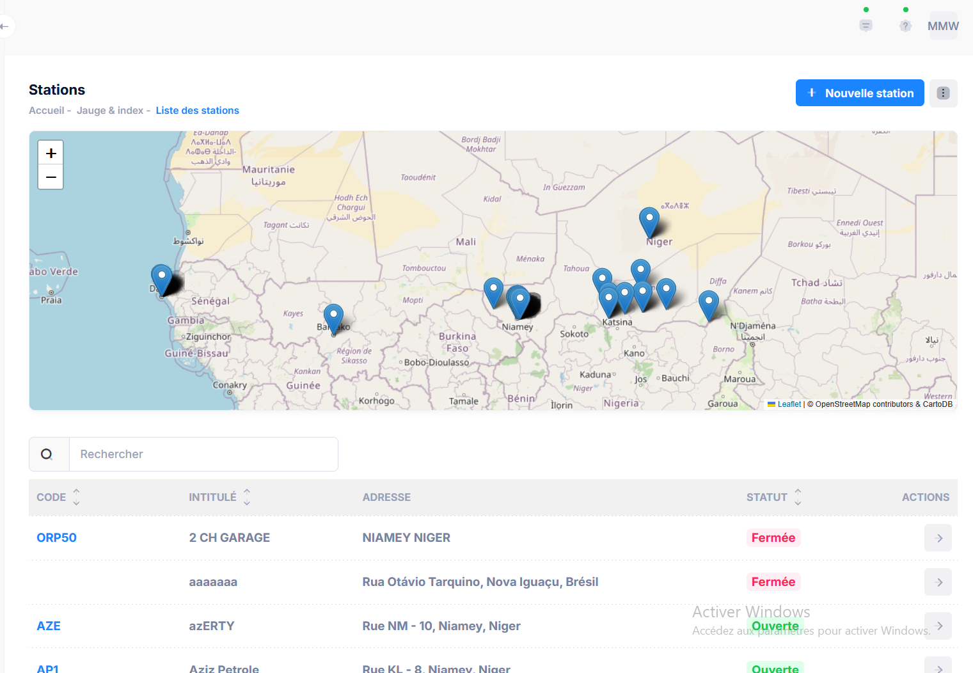Open the MMW user profile menu
973x673 pixels.
coord(943,26)
